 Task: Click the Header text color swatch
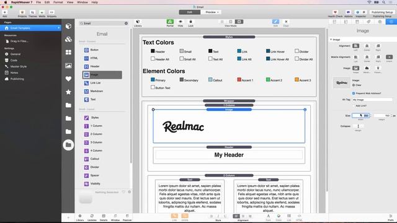(x=153, y=51)
